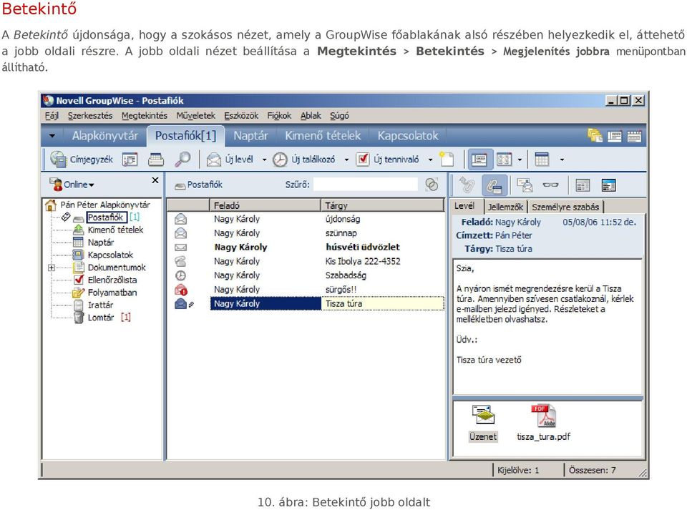Select the unread húsvéti üdvözlet message
The width and height of the screenshot is (687, 510).
(306, 247)
